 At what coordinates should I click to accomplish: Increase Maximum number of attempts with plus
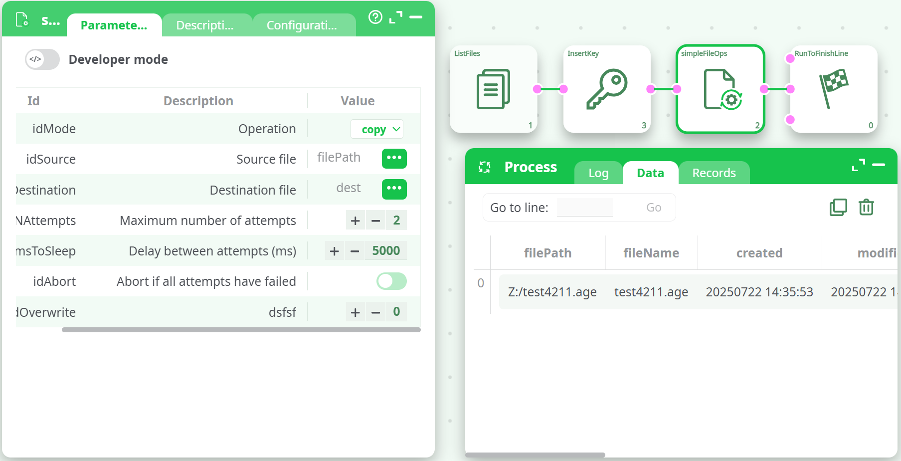355,221
